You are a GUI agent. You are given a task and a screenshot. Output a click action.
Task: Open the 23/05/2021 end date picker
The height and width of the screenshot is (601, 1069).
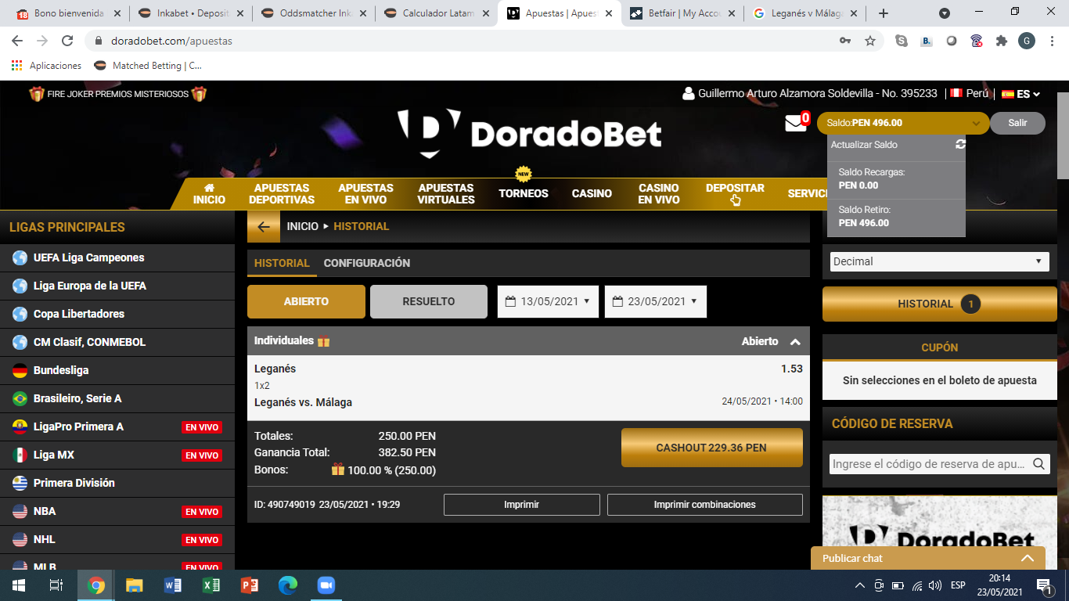coord(656,301)
